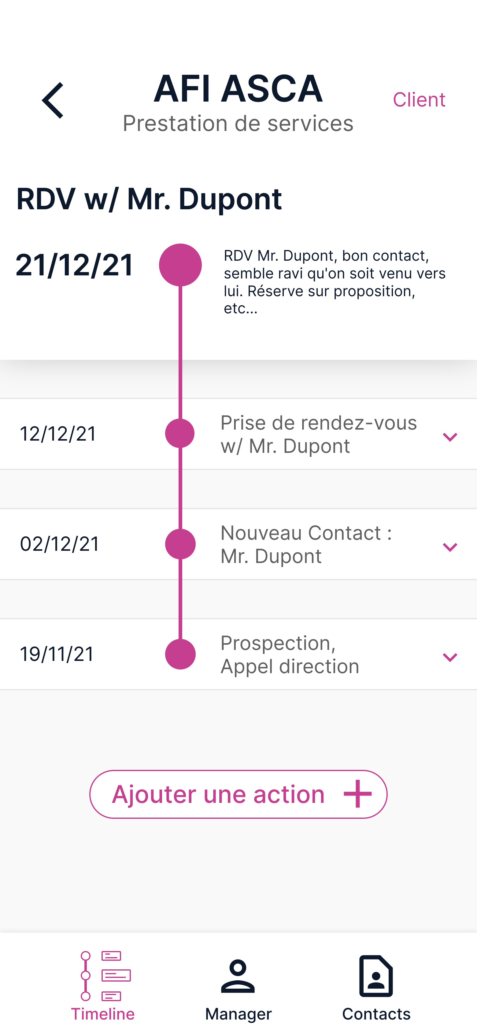
Task: Select the 12/12/21 timeline marker dot
Action: pos(180,434)
